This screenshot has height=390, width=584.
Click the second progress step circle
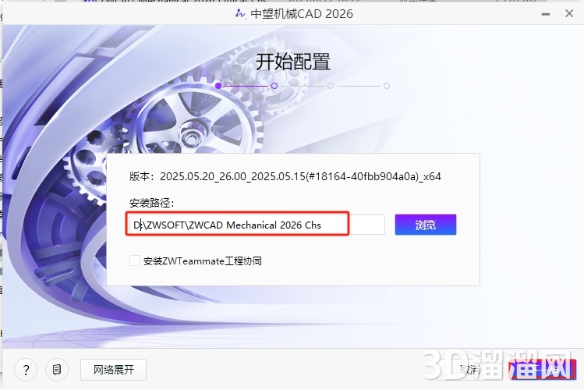tap(274, 86)
